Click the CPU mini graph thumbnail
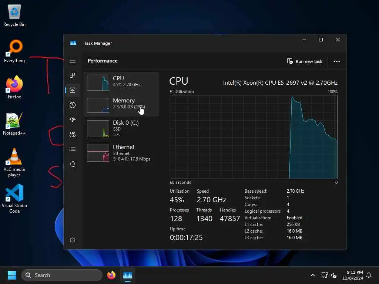This screenshot has height=284, width=379. coord(98,83)
